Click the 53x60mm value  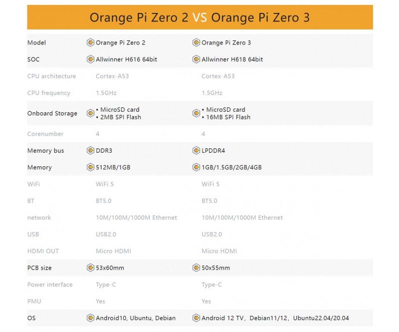tap(110, 268)
